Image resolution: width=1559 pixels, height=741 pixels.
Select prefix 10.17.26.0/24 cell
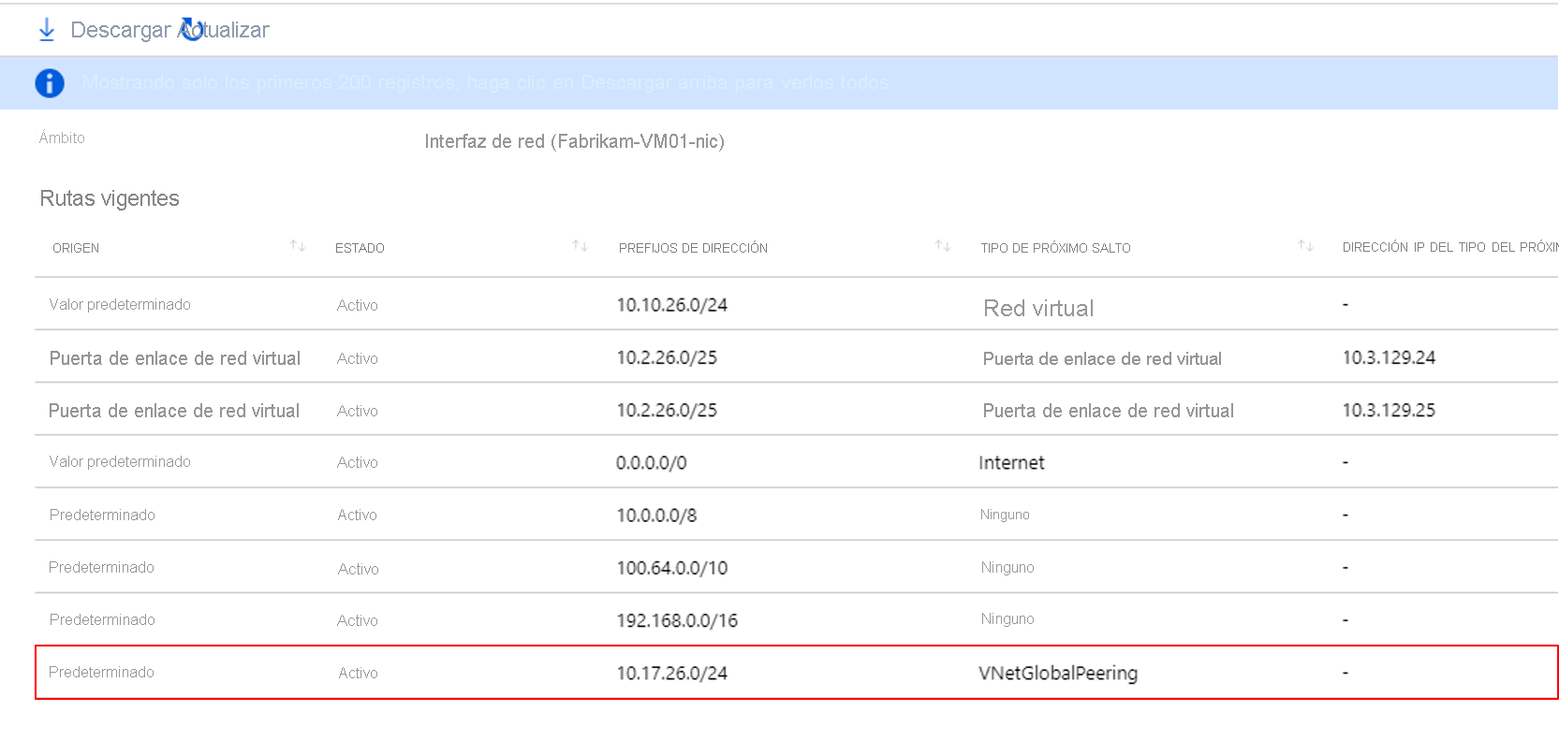[x=672, y=673]
